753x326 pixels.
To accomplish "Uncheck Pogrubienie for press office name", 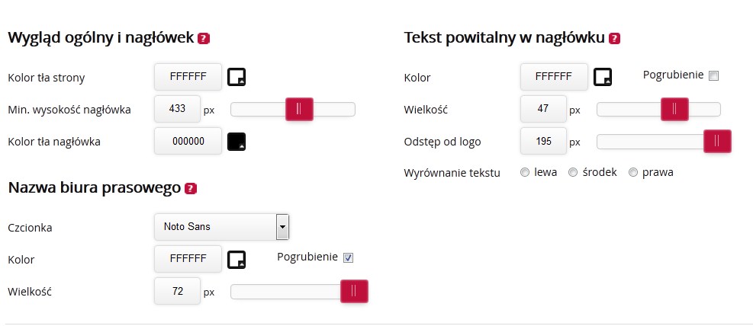I will click(x=348, y=258).
